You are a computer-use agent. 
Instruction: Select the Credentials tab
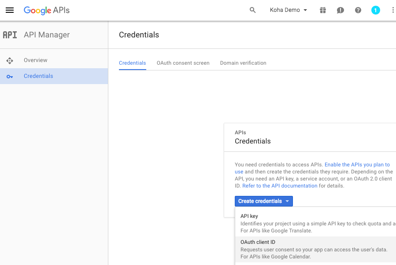coord(132,63)
